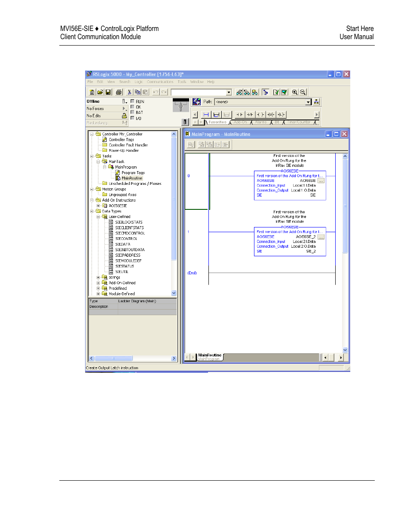Click into the search text input field

pyautogui.click(x=198, y=92)
